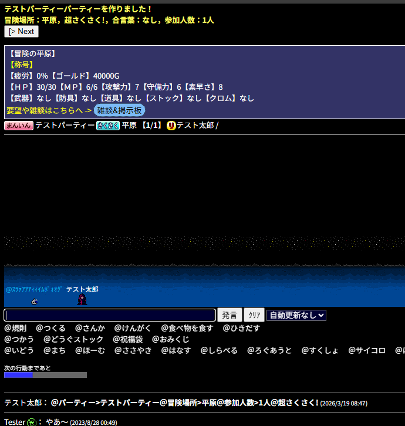Select the @祝福袋 command
Screen dimensions: 405x426
(x=128, y=339)
